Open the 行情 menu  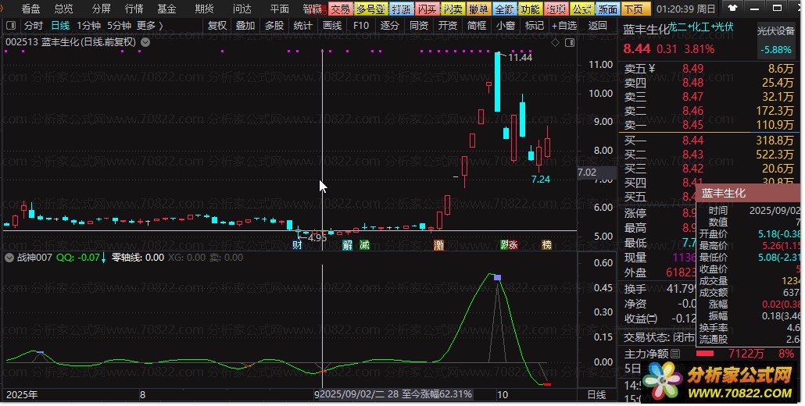[134, 9]
